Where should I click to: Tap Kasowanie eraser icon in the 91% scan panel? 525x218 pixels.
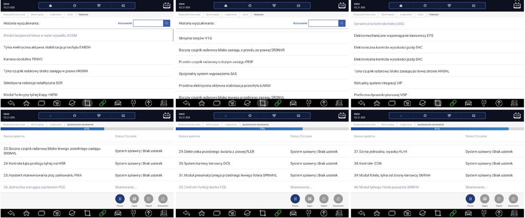[514, 199]
